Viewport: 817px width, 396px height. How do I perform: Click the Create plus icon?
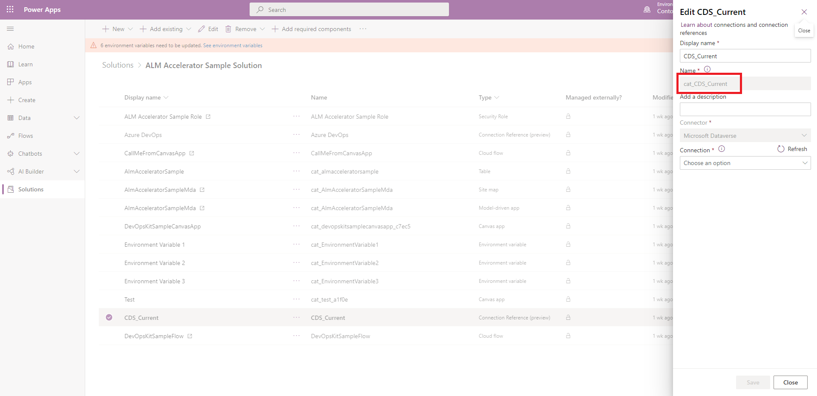pyautogui.click(x=11, y=100)
